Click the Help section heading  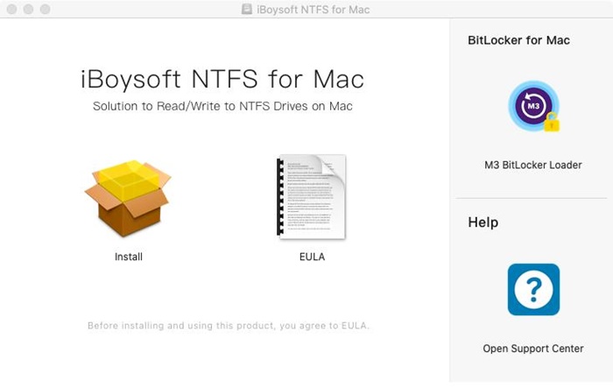[x=483, y=222]
